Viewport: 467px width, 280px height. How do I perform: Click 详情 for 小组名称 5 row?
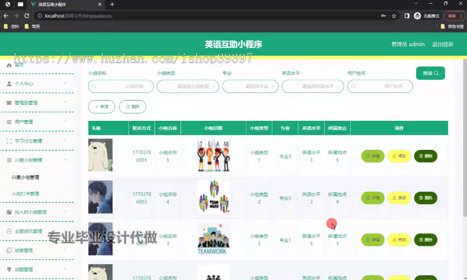tap(373, 156)
